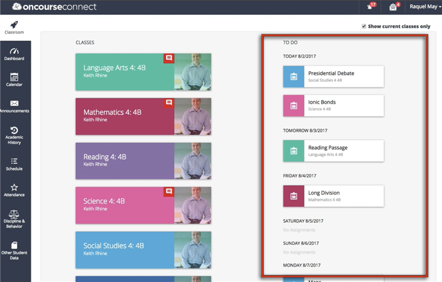Click the FRIDAY 8/4/2017 date heading

(299, 176)
